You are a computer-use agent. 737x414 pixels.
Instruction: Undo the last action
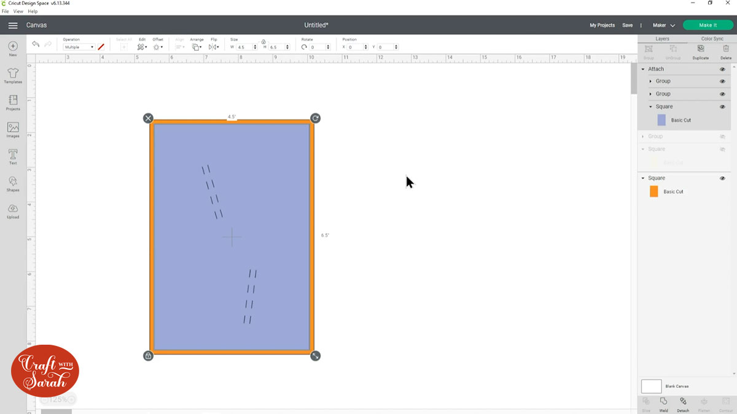click(36, 44)
